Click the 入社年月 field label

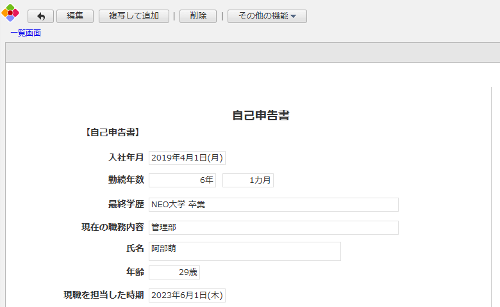(x=126, y=158)
